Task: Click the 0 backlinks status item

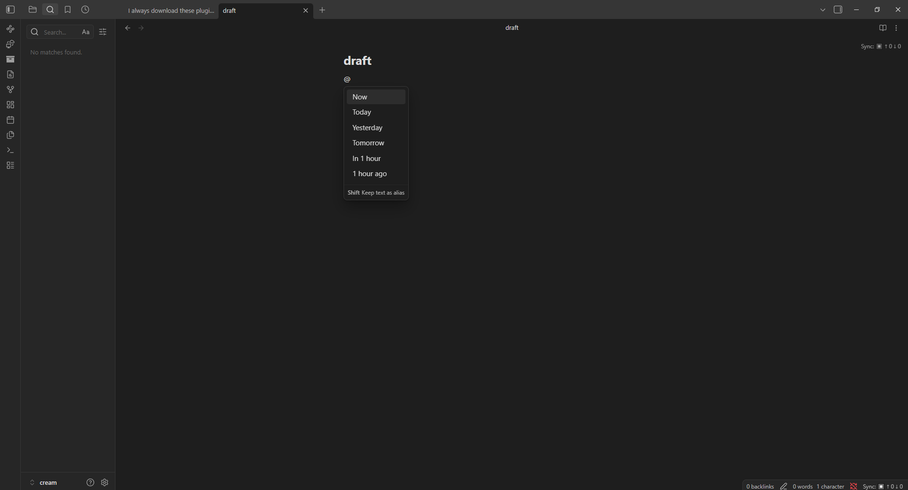Action: (x=760, y=486)
